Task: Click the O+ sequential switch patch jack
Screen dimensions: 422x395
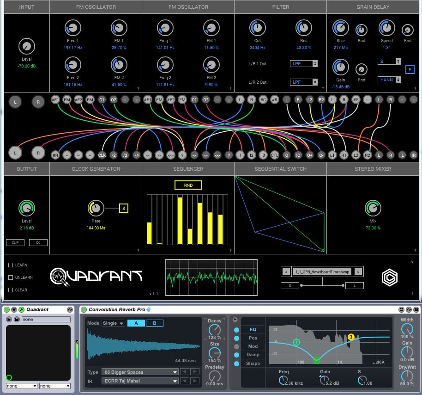Action: pyautogui.click(x=310, y=155)
